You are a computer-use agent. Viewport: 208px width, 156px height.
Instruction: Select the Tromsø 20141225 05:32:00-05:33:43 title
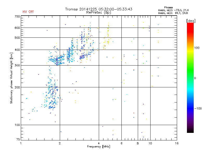point(99,9)
